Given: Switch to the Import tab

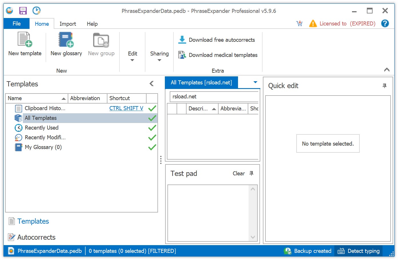Looking at the screenshot, I should (68, 23).
